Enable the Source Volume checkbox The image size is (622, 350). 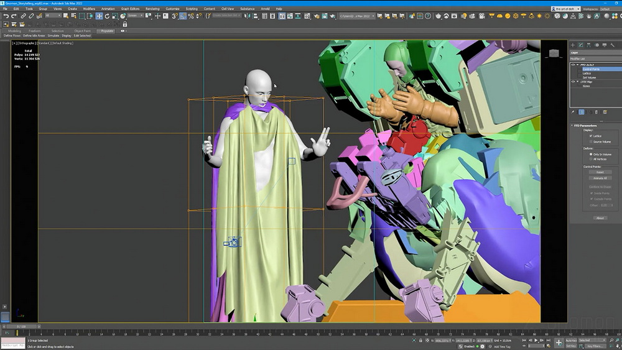[591, 142]
